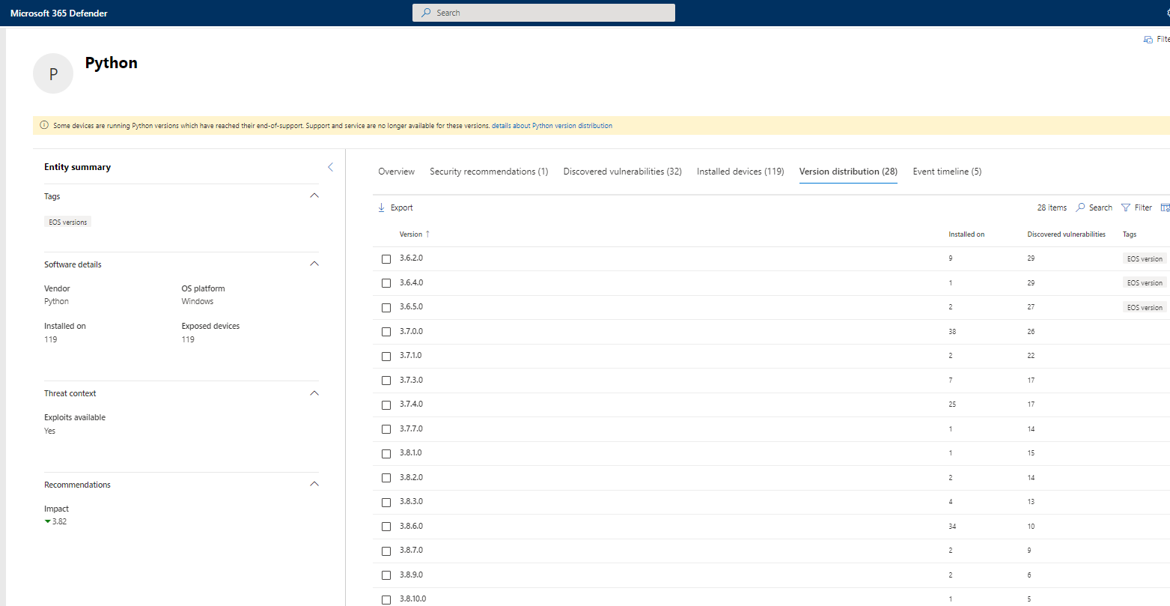
Task: Open details about Python version distribution link
Action: coord(552,126)
